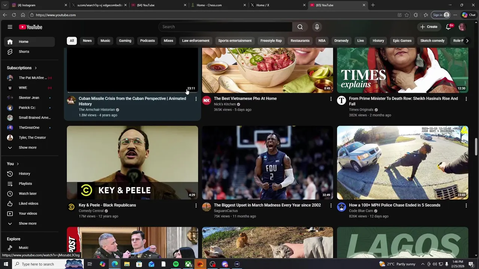Screen dimensions: 479x269
Task: Play the Police Chase video thumbnail
Action: tap(403, 163)
